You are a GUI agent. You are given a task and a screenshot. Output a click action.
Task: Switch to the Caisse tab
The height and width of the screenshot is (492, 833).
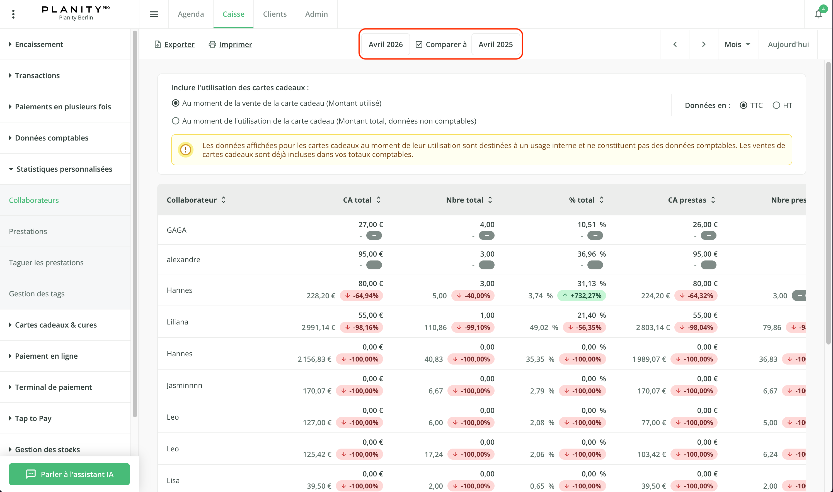click(x=234, y=14)
